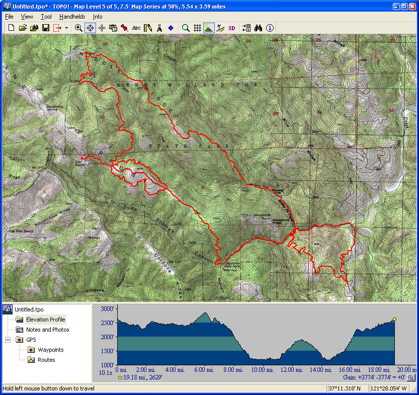Select Waypoints in the tree
The image size is (419, 395).
coord(50,350)
